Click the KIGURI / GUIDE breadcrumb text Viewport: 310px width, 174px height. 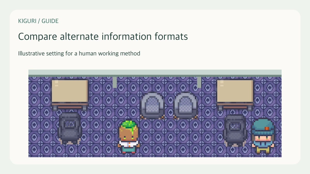pos(38,21)
